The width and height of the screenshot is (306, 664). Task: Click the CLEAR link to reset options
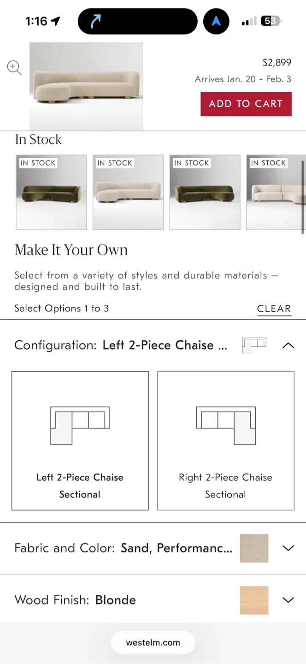pyautogui.click(x=274, y=308)
